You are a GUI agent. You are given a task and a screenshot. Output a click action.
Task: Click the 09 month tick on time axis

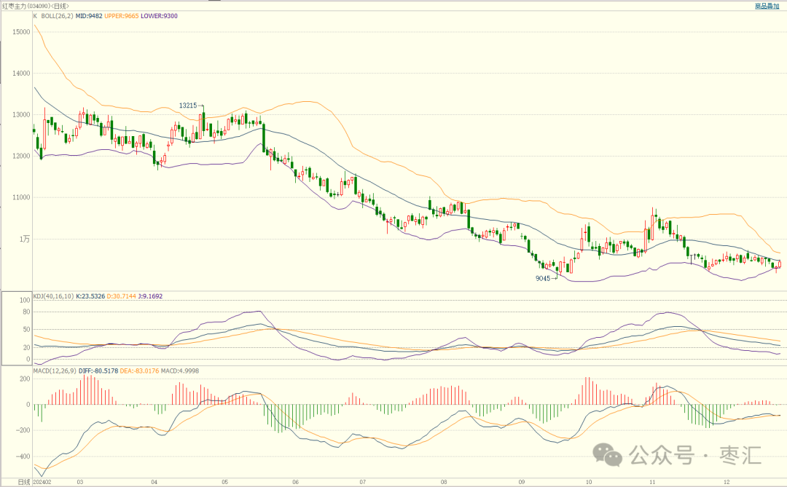pyautogui.click(x=521, y=482)
